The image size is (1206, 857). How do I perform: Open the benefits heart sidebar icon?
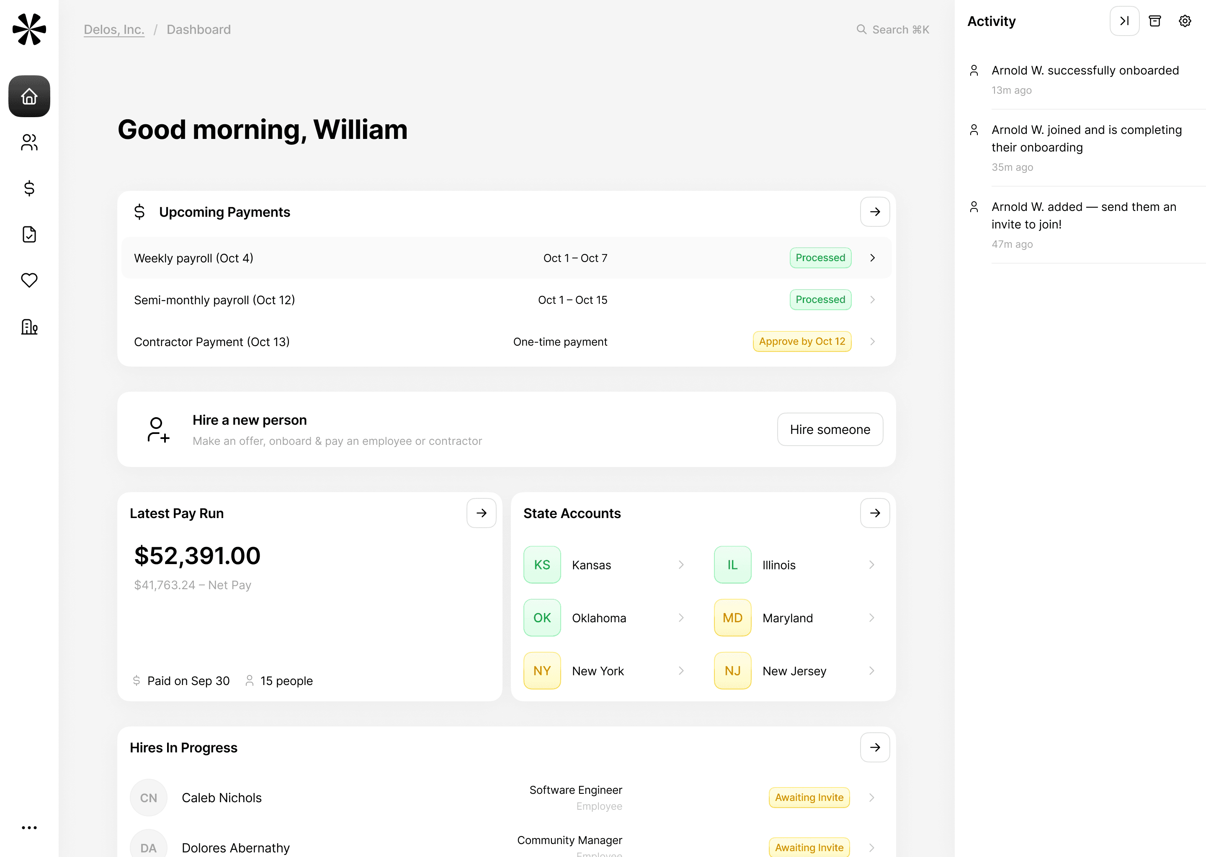(29, 280)
